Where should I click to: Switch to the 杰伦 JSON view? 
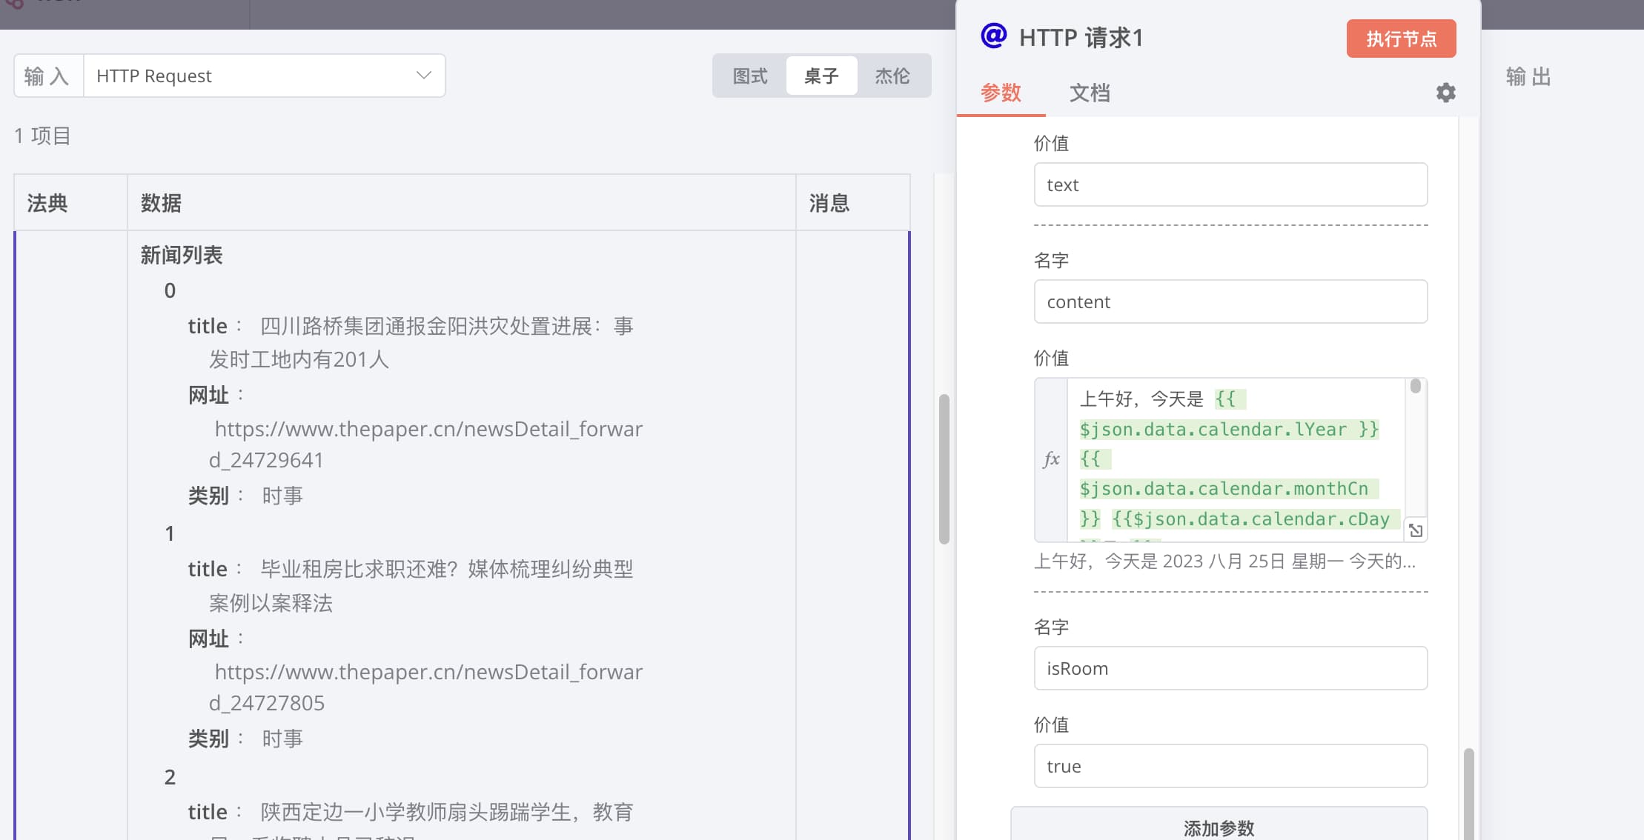(892, 76)
